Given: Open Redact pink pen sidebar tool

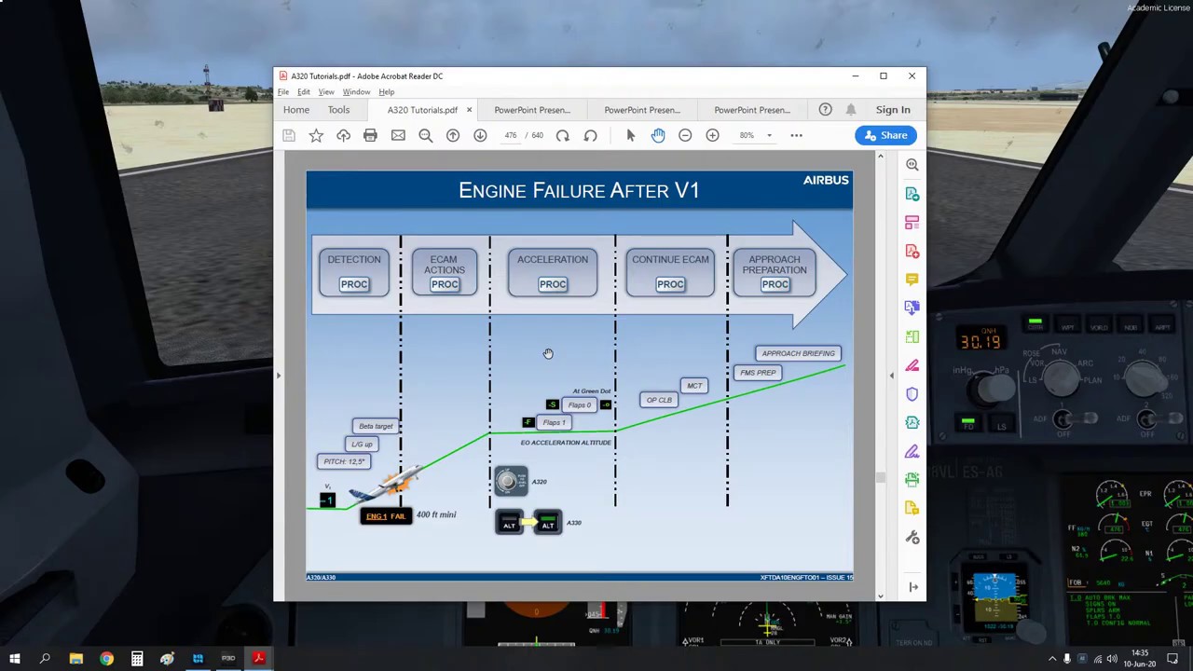Looking at the screenshot, I should (x=912, y=365).
